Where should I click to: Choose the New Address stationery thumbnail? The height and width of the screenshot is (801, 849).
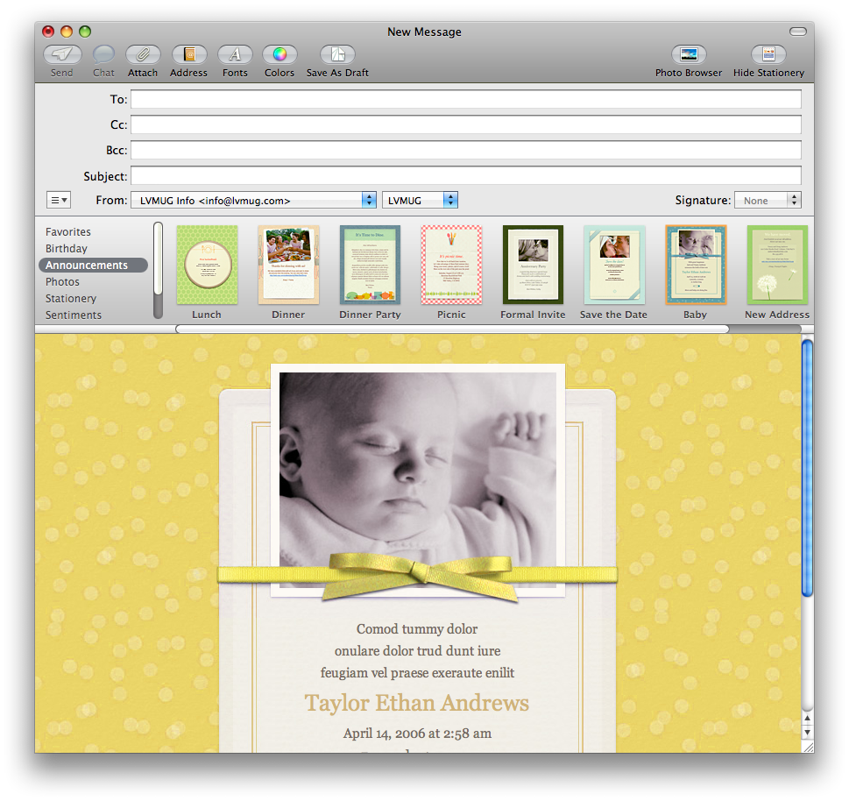[x=777, y=265]
